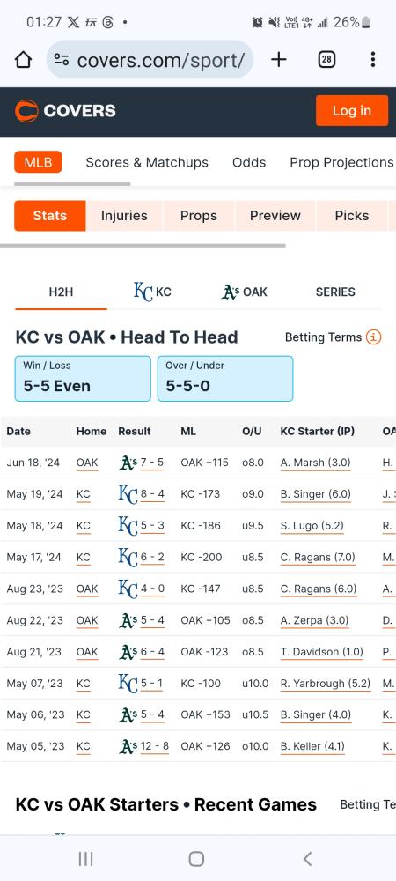Open the Scores & Matchups menu item
The width and height of the screenshot is (396, 881).
coord(147,162)
